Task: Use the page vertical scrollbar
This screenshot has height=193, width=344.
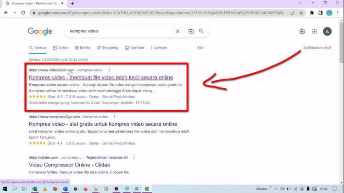Action: 341,43
